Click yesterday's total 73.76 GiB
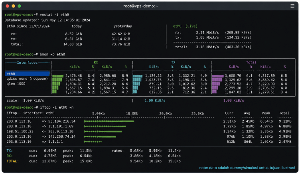Screen dimensions: 300x174 coord(121,44)
